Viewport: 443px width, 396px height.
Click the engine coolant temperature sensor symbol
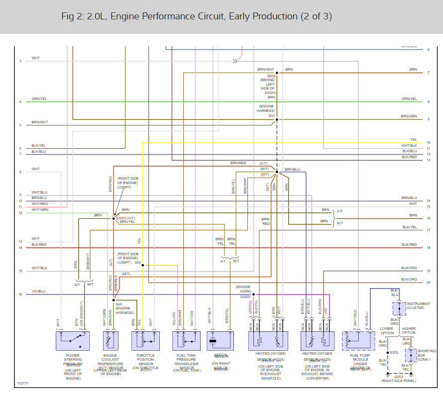click(111, 341)
